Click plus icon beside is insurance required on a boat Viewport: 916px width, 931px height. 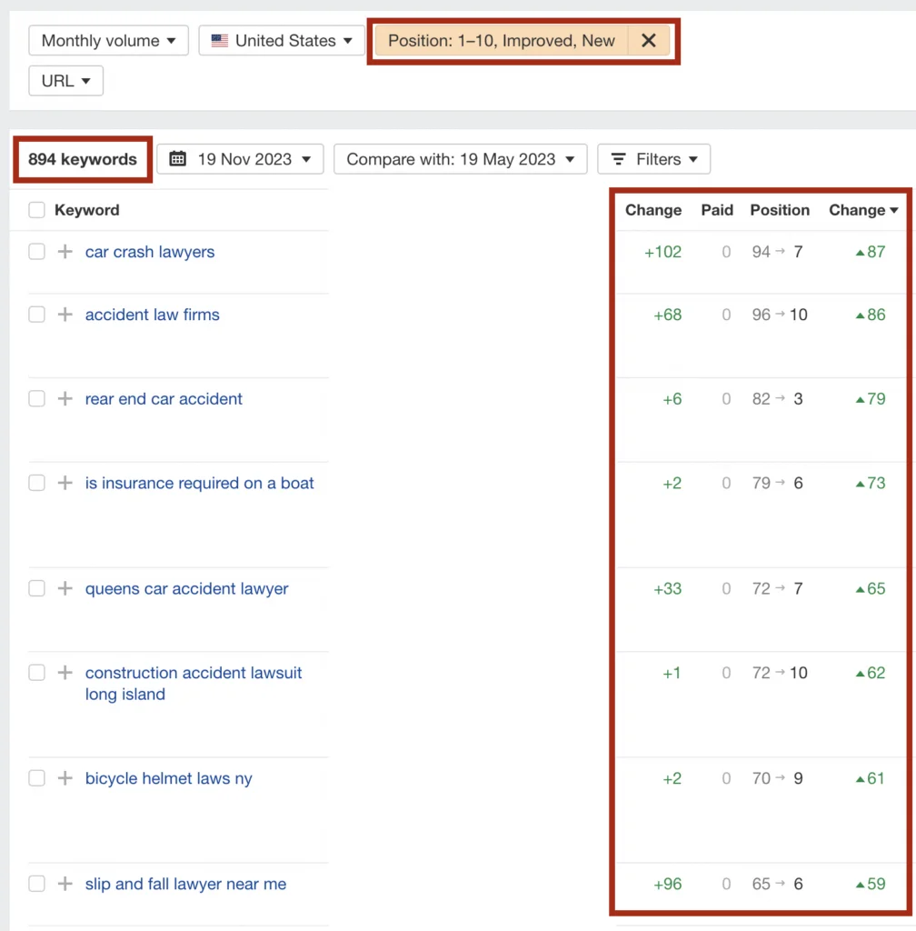(65, 484)
